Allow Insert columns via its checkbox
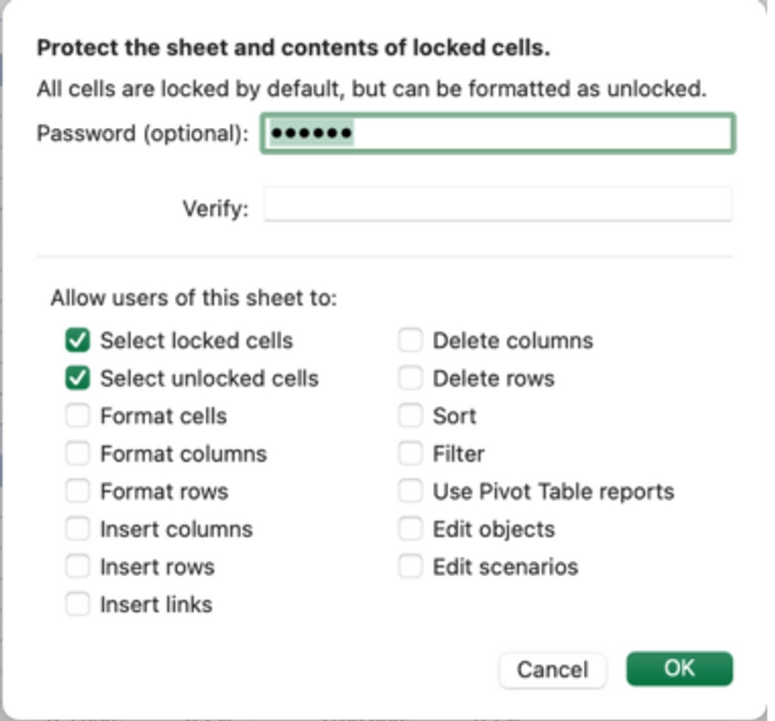The height and width of the screenshot is (721, 775). coord(78,529)
